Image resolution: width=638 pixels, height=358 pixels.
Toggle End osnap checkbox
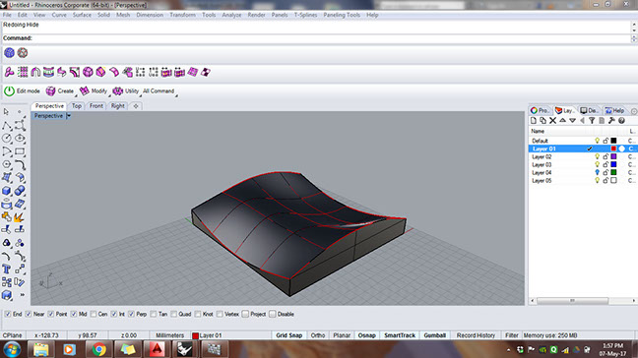point(7,314)
